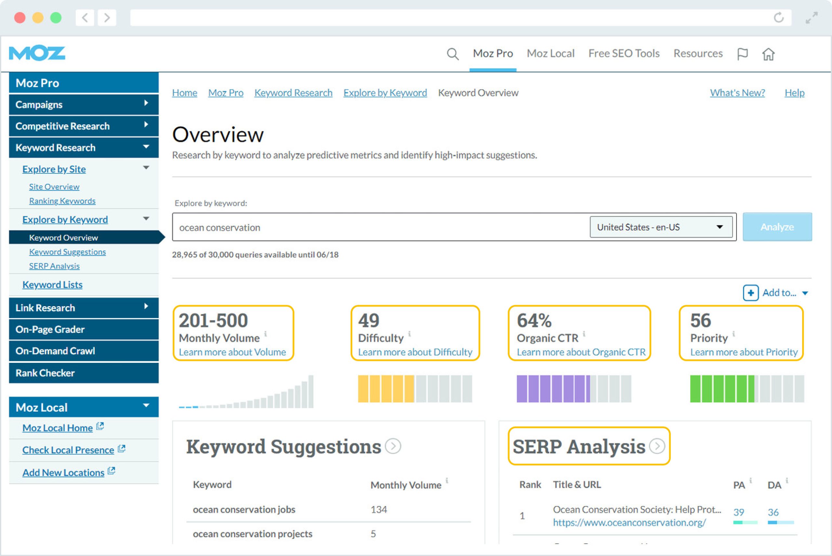
Task: Click the flag icon in top navigation
Action: (742, 54)
